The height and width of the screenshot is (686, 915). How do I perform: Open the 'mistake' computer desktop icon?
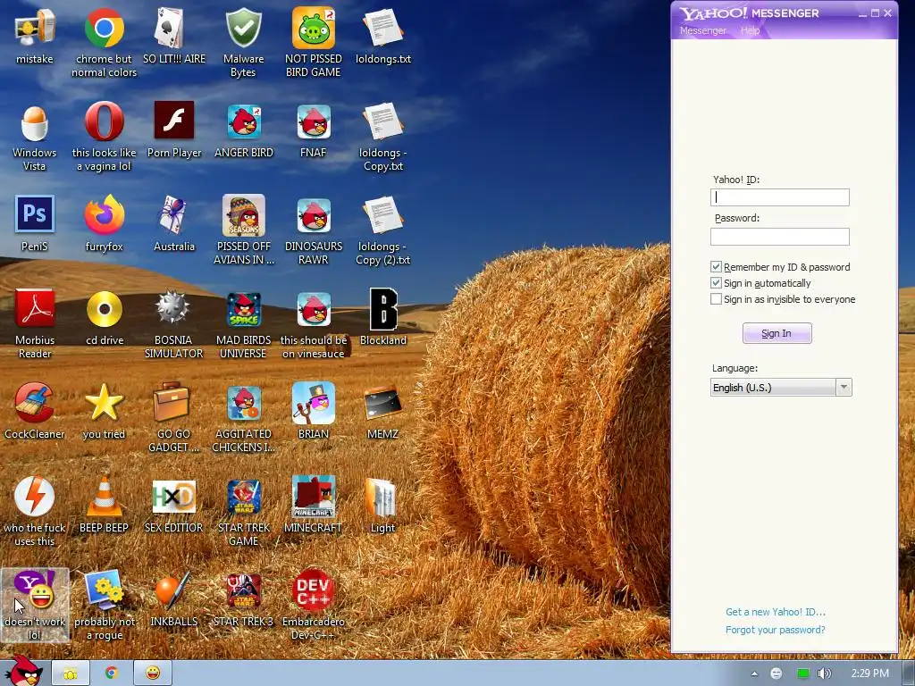coord(35,29)
